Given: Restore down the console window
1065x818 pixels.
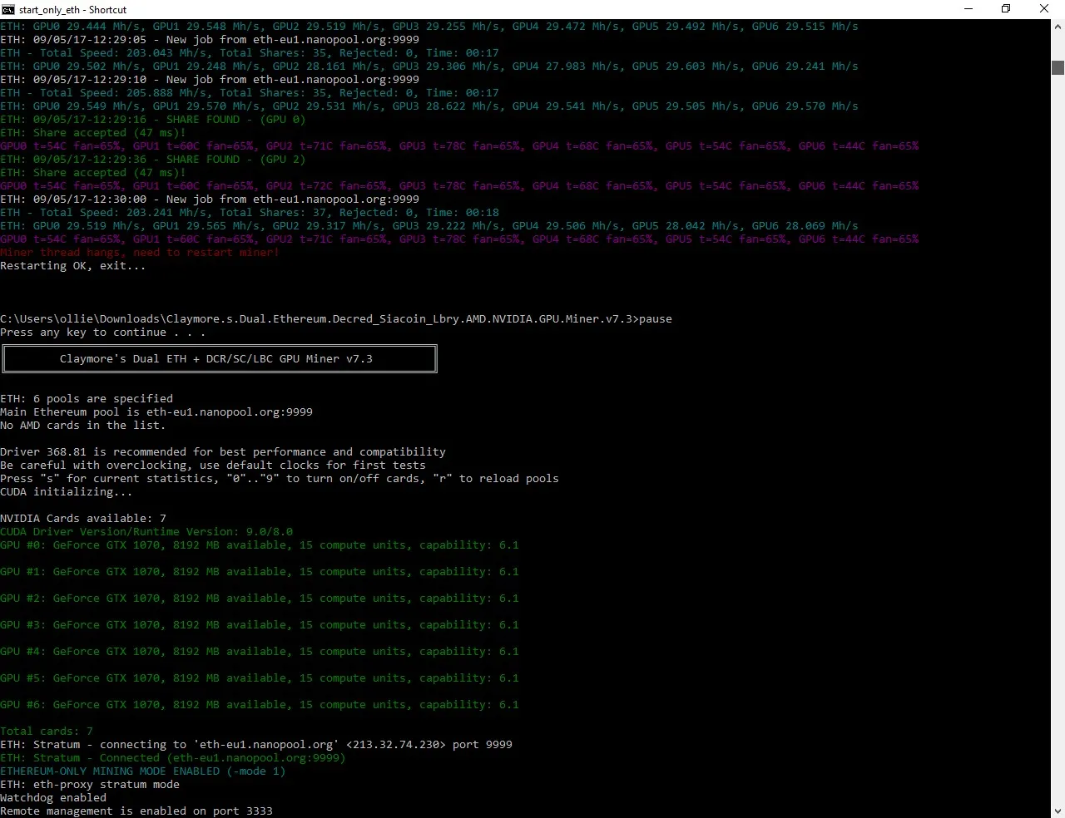Looking at the screenshot, I should tap(1006, 9).
